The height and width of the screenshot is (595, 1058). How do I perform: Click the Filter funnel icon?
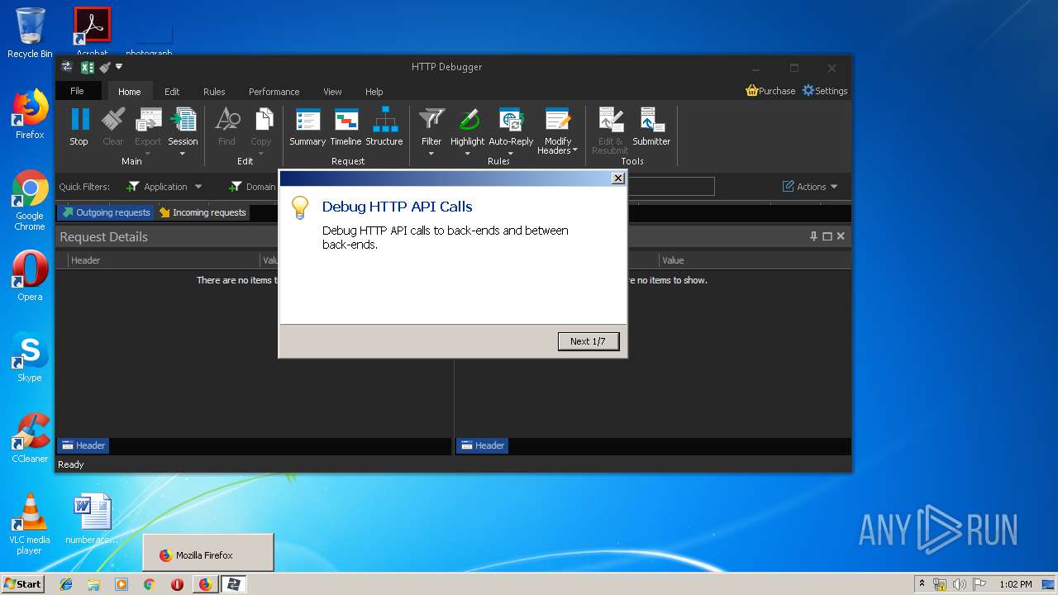pos(431,120)
